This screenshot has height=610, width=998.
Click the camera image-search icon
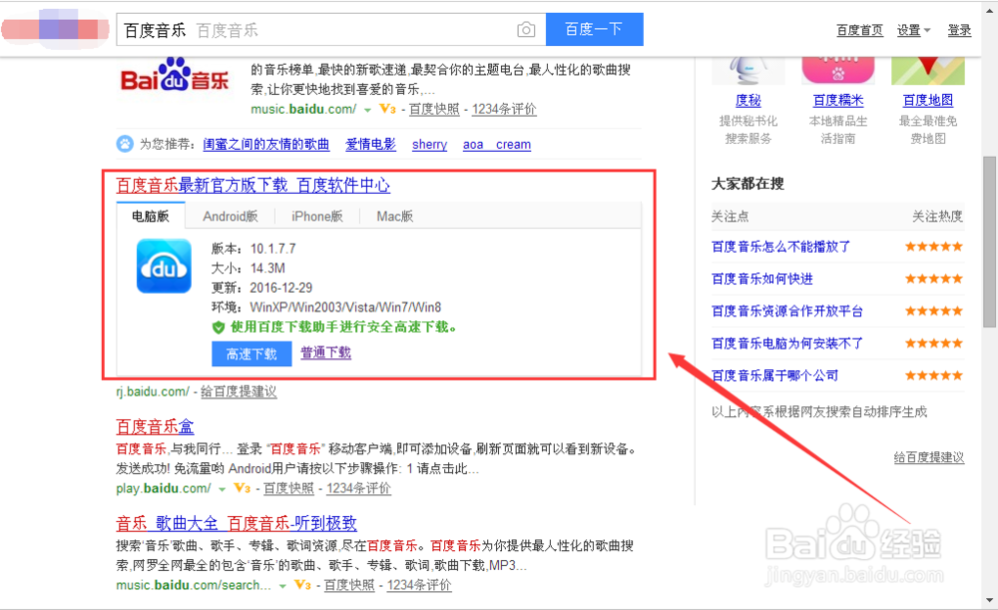tap(526, 29)
